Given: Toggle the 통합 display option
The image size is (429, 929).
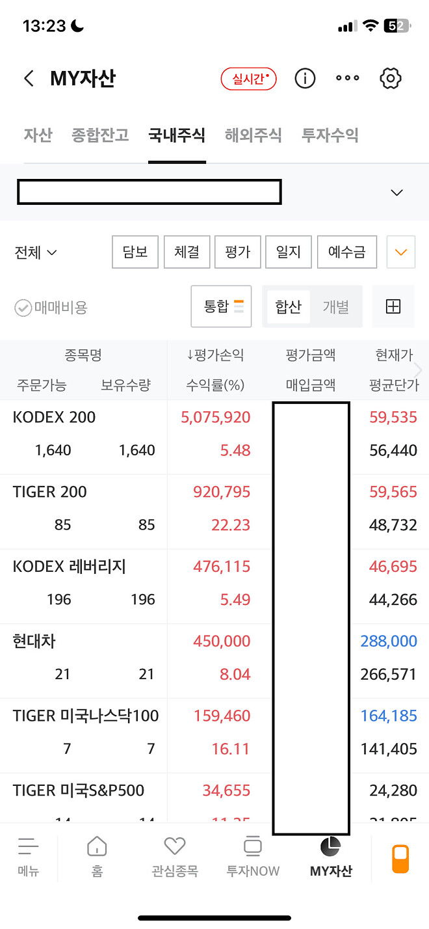Looking at the screenshot, I should click(221, 306).
